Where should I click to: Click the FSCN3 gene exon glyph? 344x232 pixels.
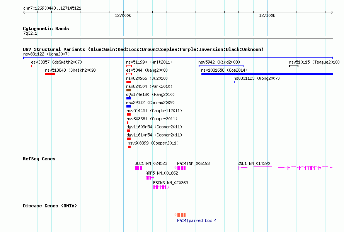[161, 187]
